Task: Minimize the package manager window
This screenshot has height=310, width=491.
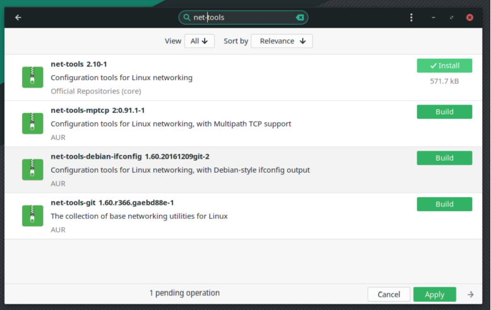Action: (434, 18)
